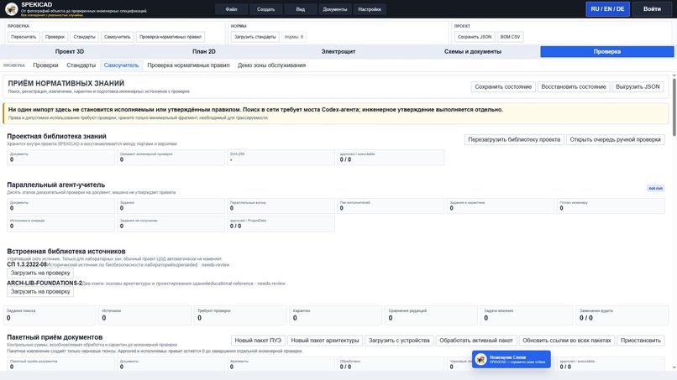The image size is (677, 380).
Task: Switch language with RU / EN / DE button
Action: (607, 9)
